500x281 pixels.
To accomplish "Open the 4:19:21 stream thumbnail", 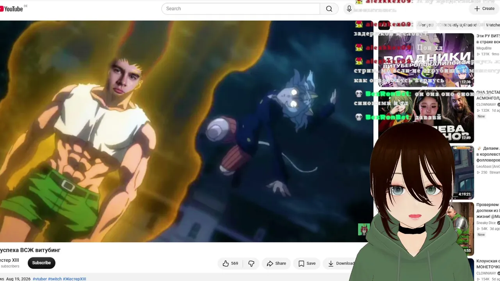I will 463,173.
